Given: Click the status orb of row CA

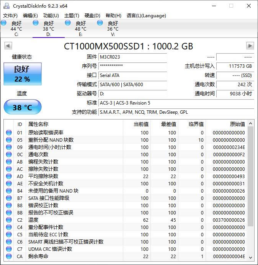Looking at the screenshot, I should coord(9,256).
